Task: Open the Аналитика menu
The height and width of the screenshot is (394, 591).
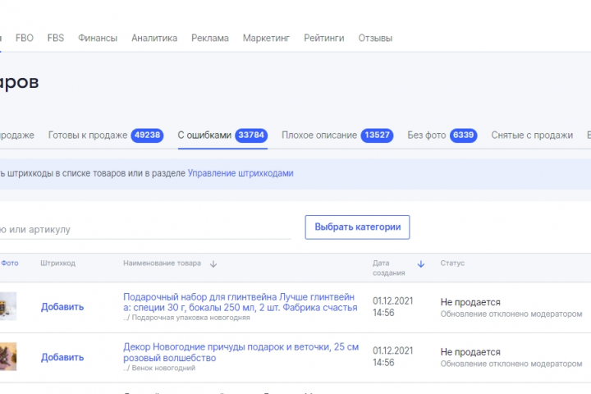Action: [154, 38]
